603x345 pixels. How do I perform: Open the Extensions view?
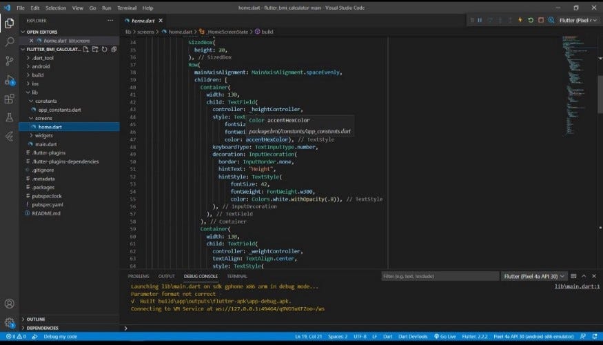point(9,99)
